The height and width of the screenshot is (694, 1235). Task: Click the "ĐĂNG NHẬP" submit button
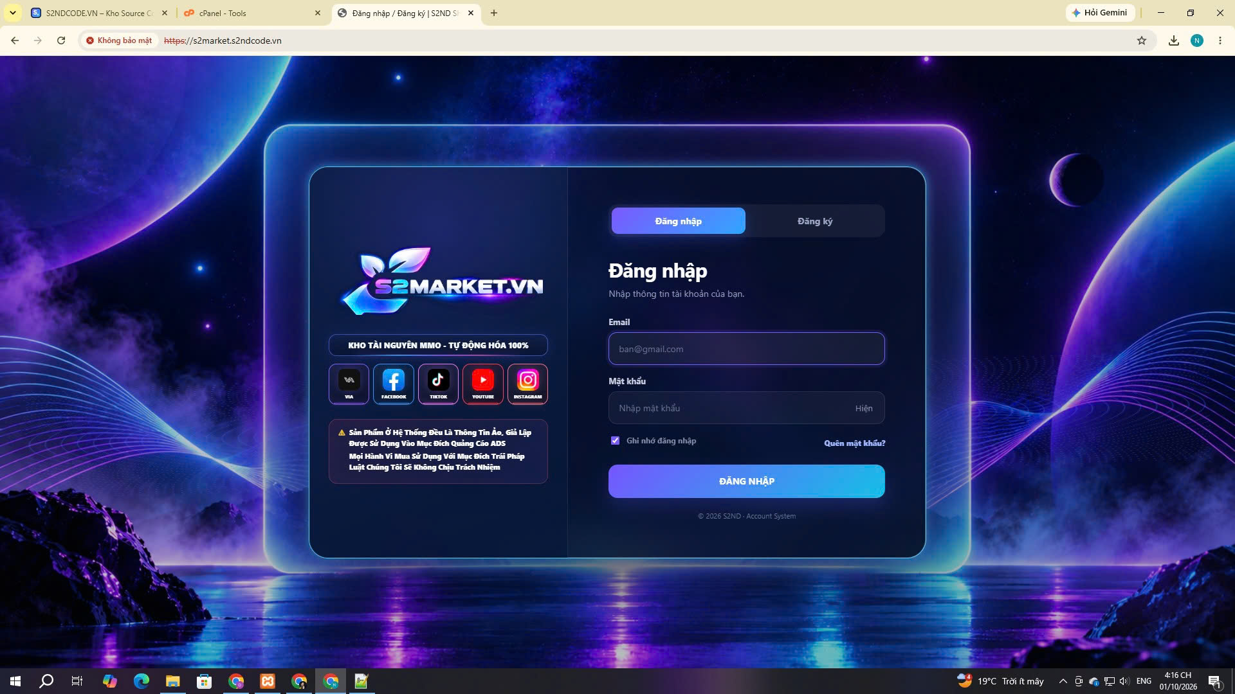[747, 481]
